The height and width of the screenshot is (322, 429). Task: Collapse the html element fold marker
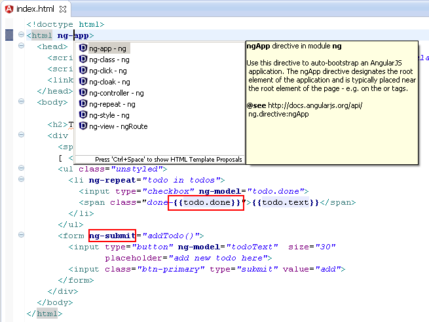pyautogui.click(x=21, y=35)
